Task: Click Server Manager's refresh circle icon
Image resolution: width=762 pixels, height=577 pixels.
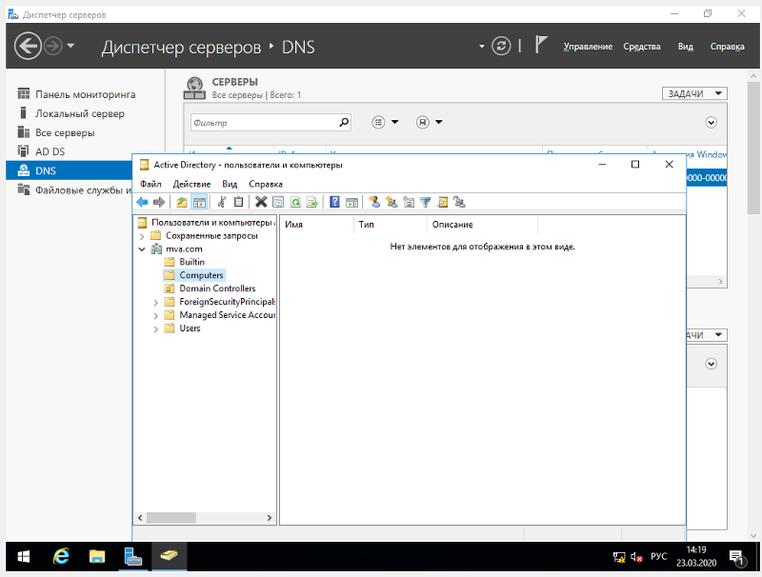Action: click(x=501, y=46)
